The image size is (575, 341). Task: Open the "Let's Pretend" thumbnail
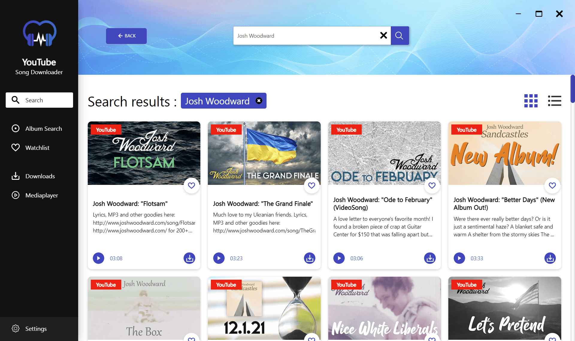[505, 309]
